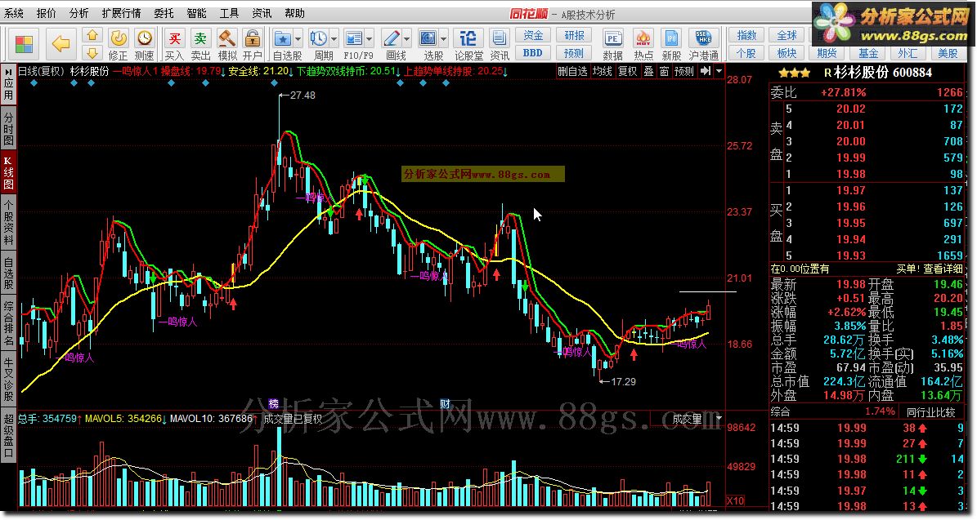Open the 分析 menu
Viewport: 977px width, 520px height.
point(78,13)
